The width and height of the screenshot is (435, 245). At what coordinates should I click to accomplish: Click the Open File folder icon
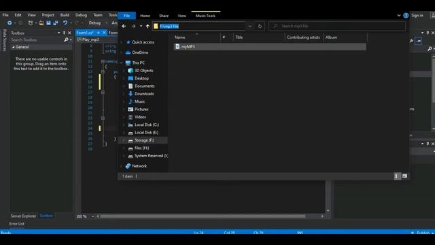click(41, 23)
